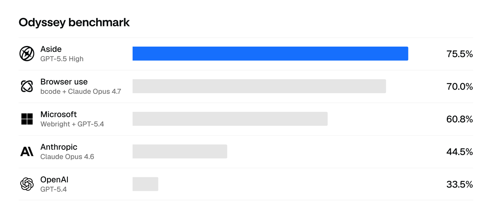The width and height of the screenshot is (490, 217).
Task: Click the 70.0% score value
Action: tap(460, 87)
